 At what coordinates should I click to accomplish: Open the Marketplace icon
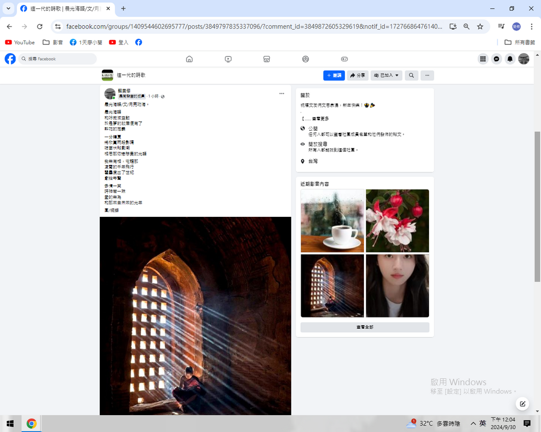coord(267,59)
